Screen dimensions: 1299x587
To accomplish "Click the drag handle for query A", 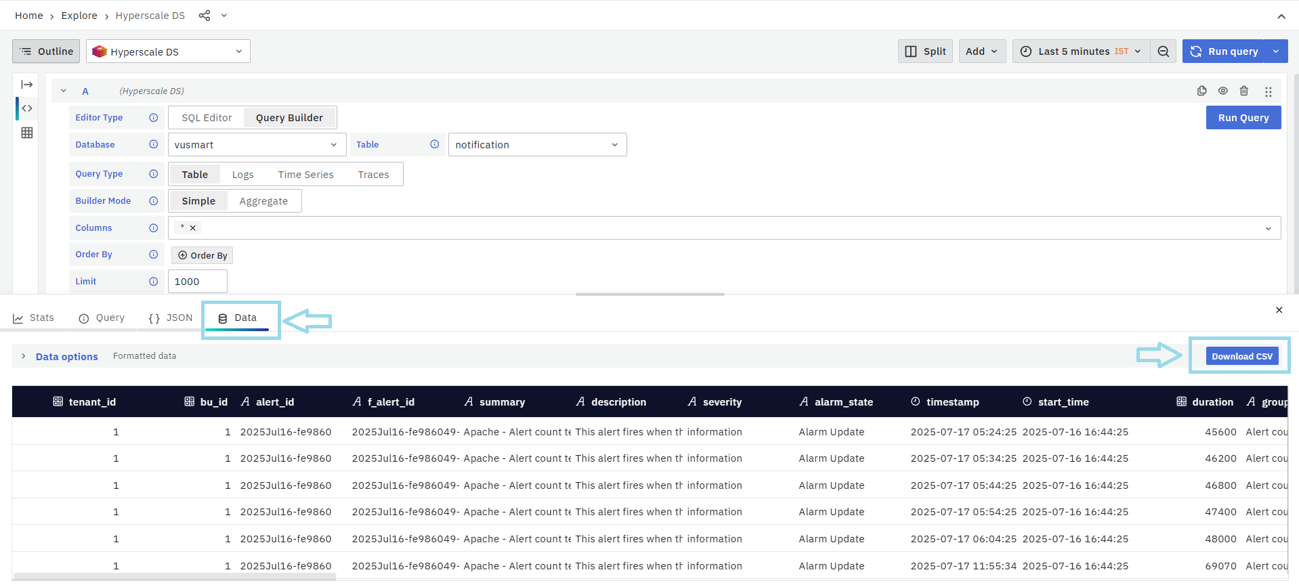I will coord(1268,91).
